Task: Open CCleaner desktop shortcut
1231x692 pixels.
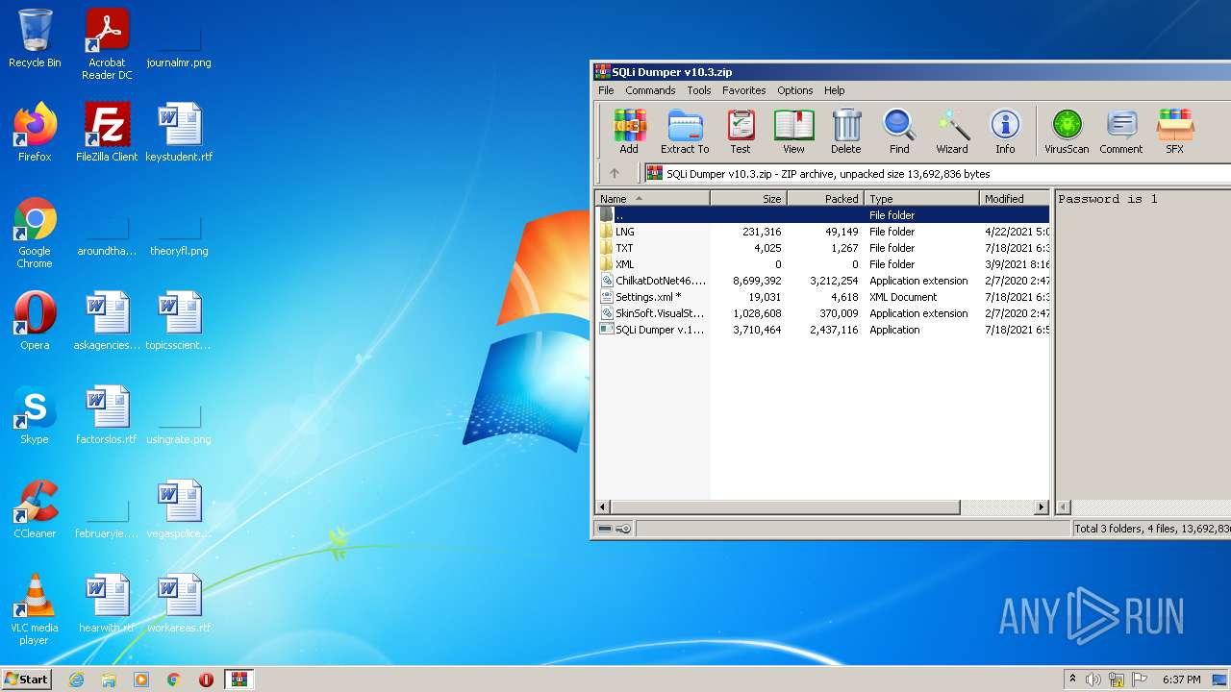Action: click(x=35, y=509)
